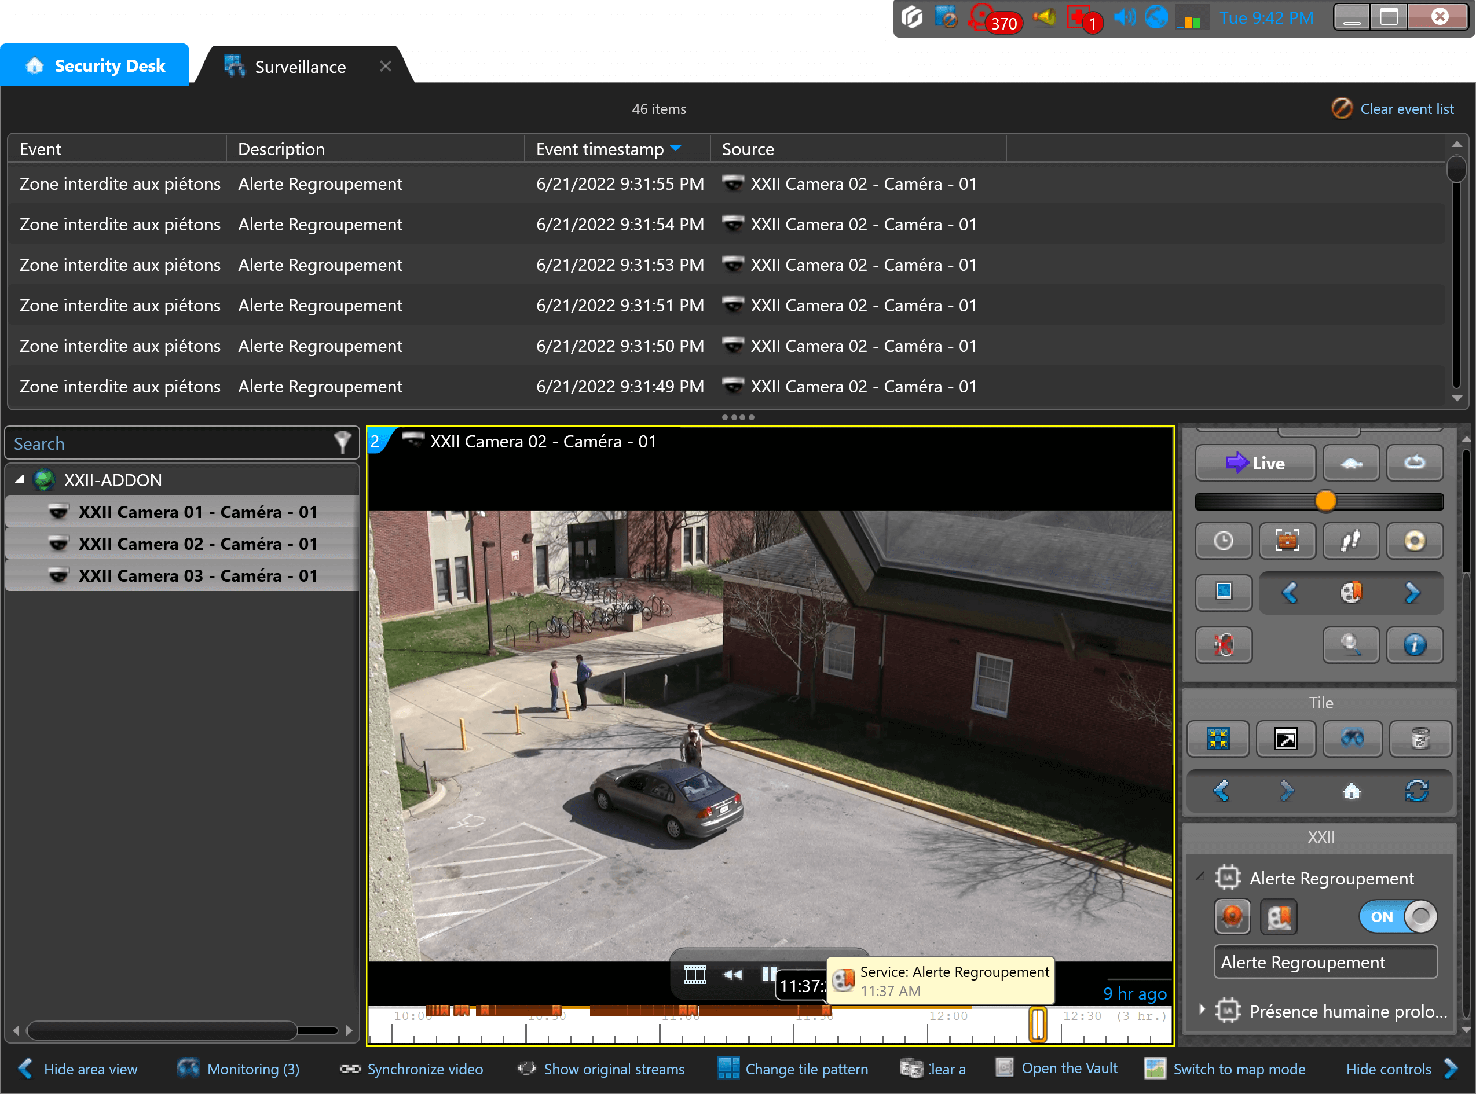Image resolution: width=1476 pixels, height=1094 pixels.
Task: Sort by Event timestamp column arrow
Action: (676, 148)
